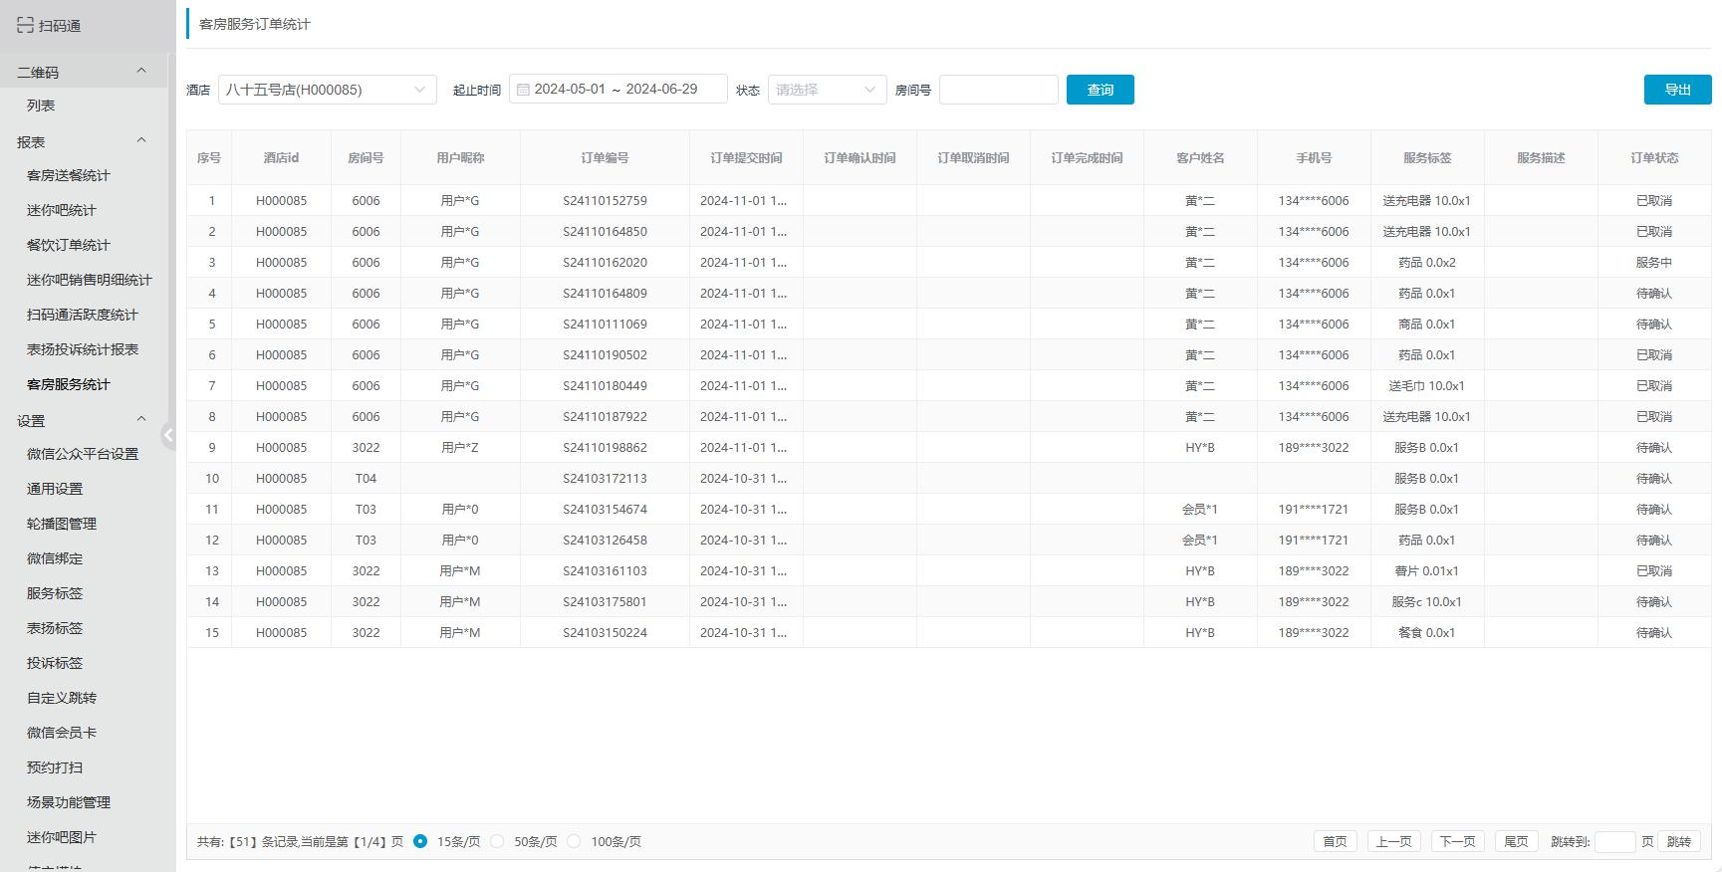The width and height of the screenshot is (1722, 872).
Task: Collapse the 报表 menu section
Action: 141,141
